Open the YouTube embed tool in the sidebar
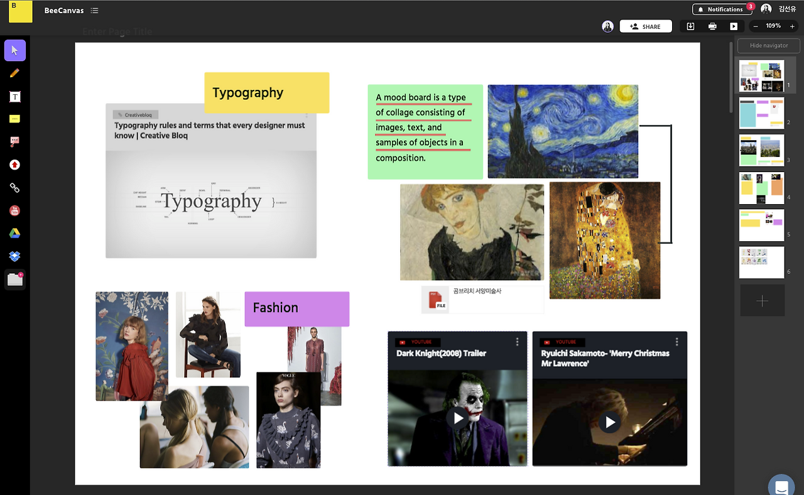The height and width of the screenshot is (495, 804). click(15, 210)
